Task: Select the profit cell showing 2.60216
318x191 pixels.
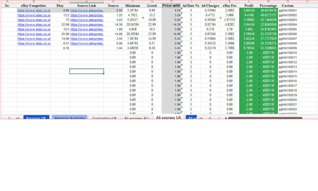Action: (x=249, y=10)
